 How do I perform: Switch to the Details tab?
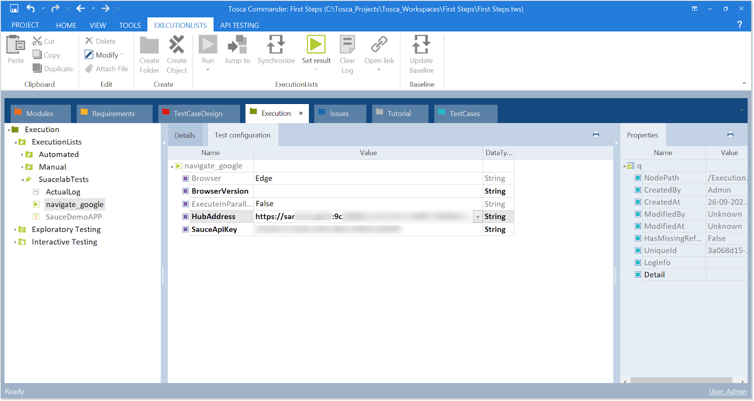[x=185, y=135]
